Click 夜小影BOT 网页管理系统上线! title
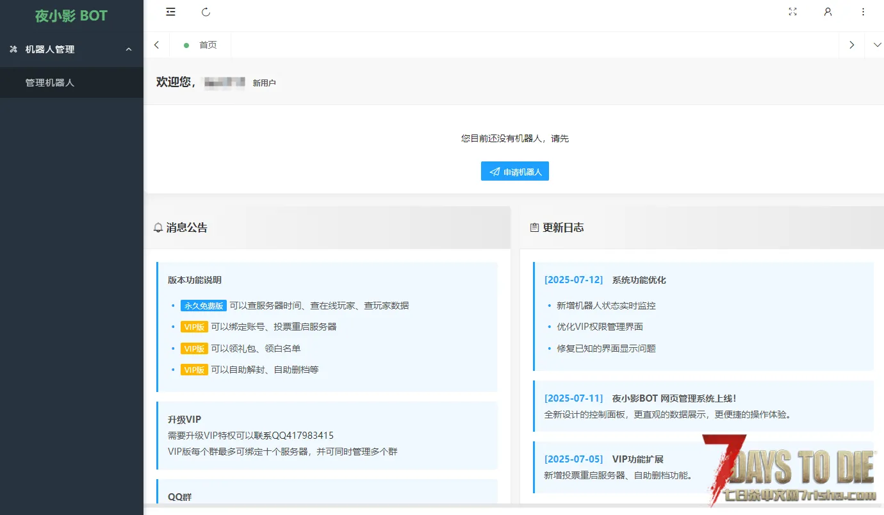884x515 pixels. click(x=675, y=398)
